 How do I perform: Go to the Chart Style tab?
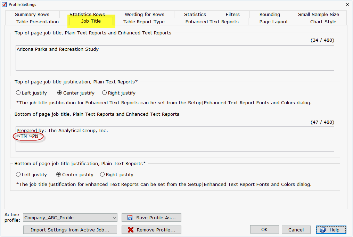tap(323, 22)
